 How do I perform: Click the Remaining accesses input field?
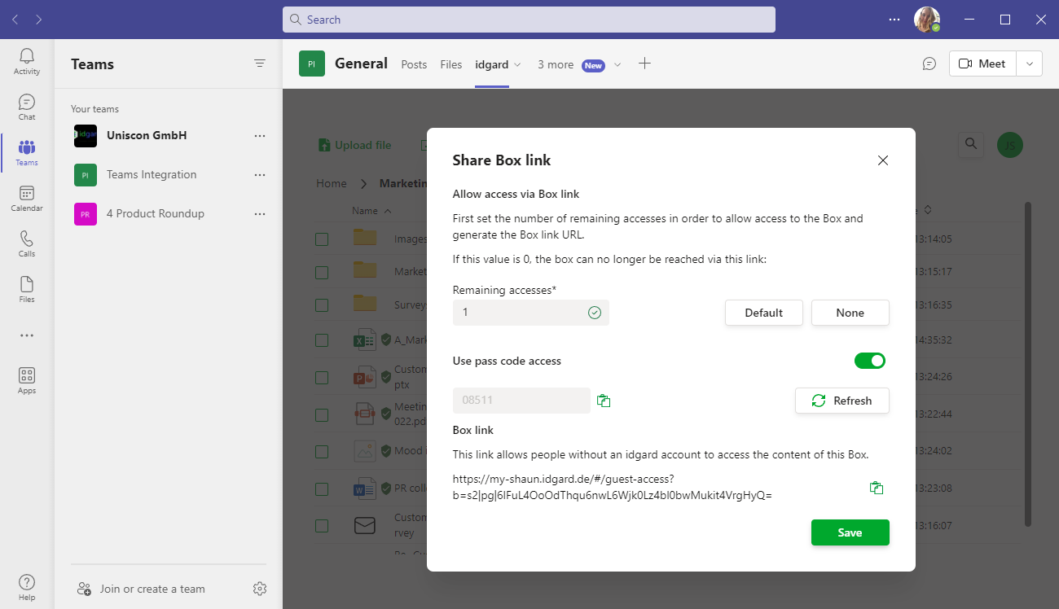531,313
